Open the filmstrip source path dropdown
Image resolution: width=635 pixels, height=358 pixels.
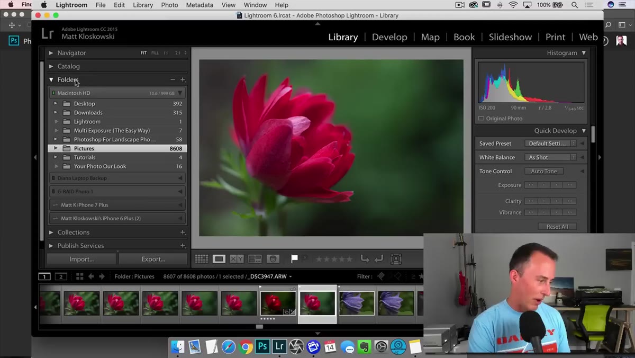click(291, 276)
